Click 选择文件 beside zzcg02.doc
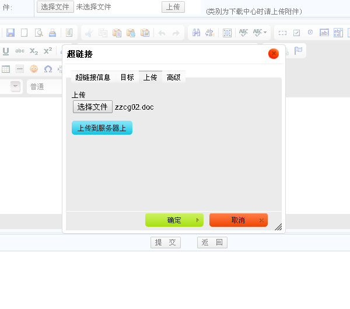Screen dimensions: 350x309 pos(93,107)
